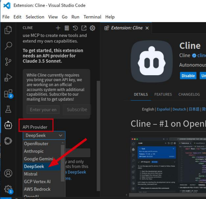The height and width of the screenshot is (199, 206).
Task: Click the 'API Provider' label
Action: pos(35,127)
